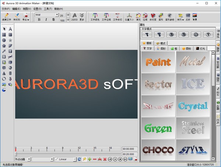Open the 节点动画 node animation dropdown
221x167 pixels.
pos(22,159)
